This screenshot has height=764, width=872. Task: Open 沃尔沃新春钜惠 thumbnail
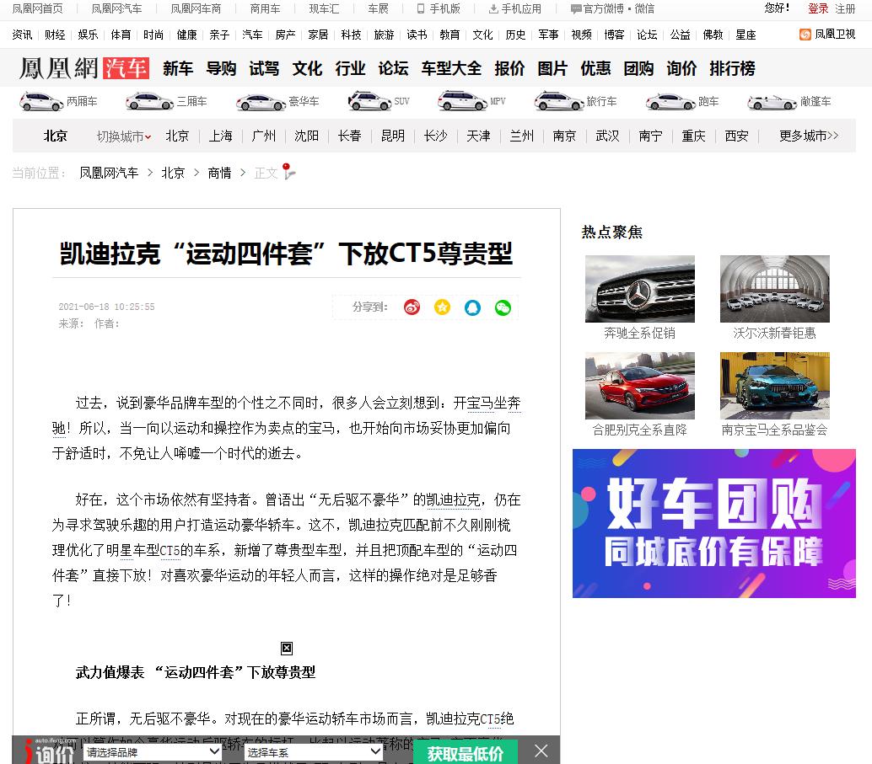point(775,289)
